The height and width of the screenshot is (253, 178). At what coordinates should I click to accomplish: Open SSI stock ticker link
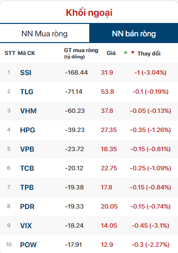(26, 73)
